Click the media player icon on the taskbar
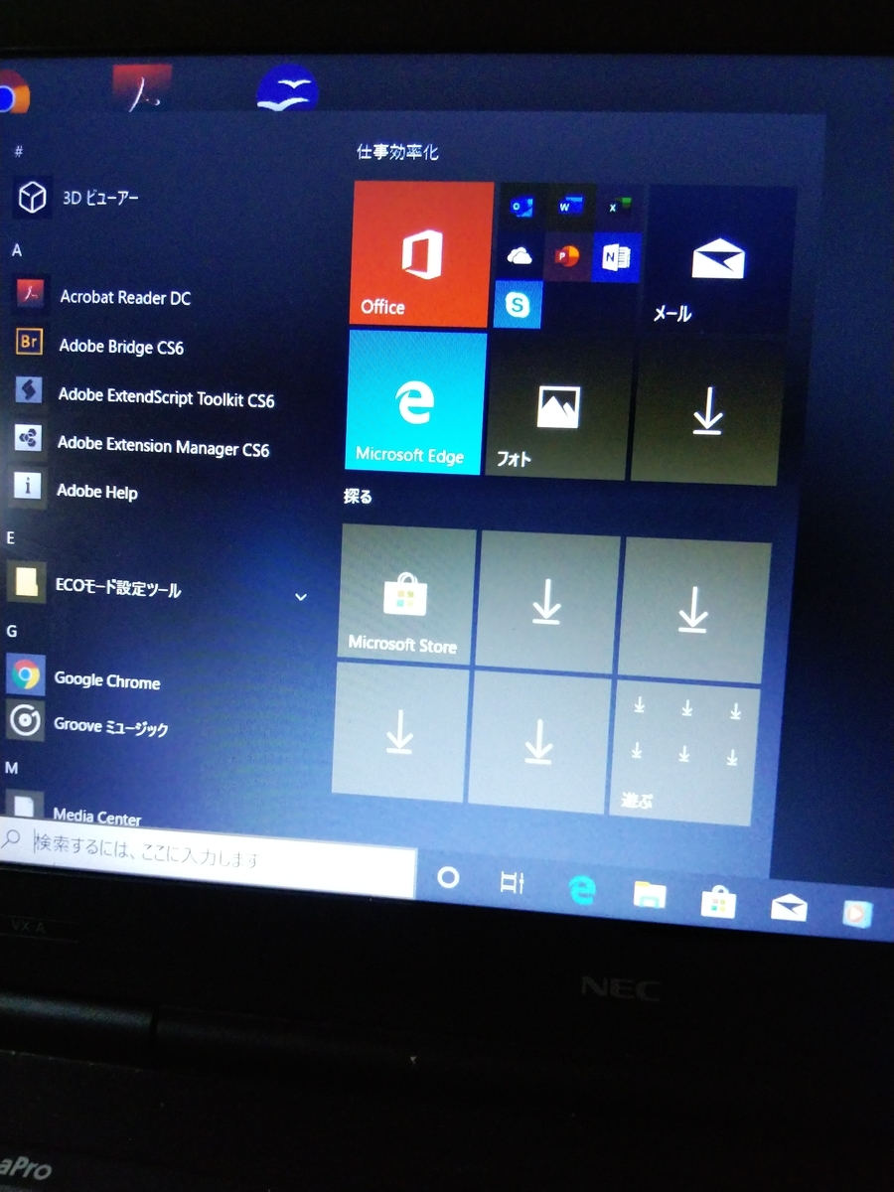The image size is (894, 1192). (x=858, y=912)
